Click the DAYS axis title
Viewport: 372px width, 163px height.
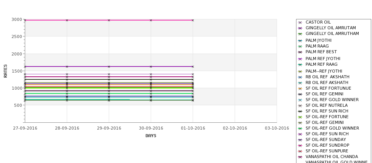click(x=151, y=136)
